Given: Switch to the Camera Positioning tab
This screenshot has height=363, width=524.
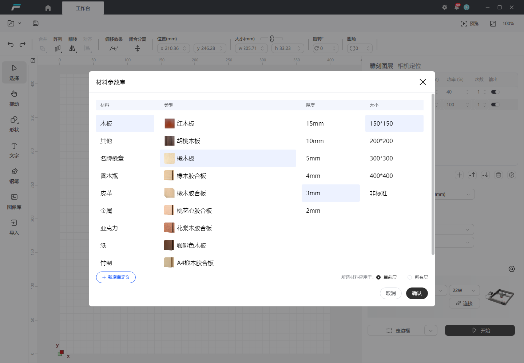Looking at the screenshot, I should (x=409, y=66).
